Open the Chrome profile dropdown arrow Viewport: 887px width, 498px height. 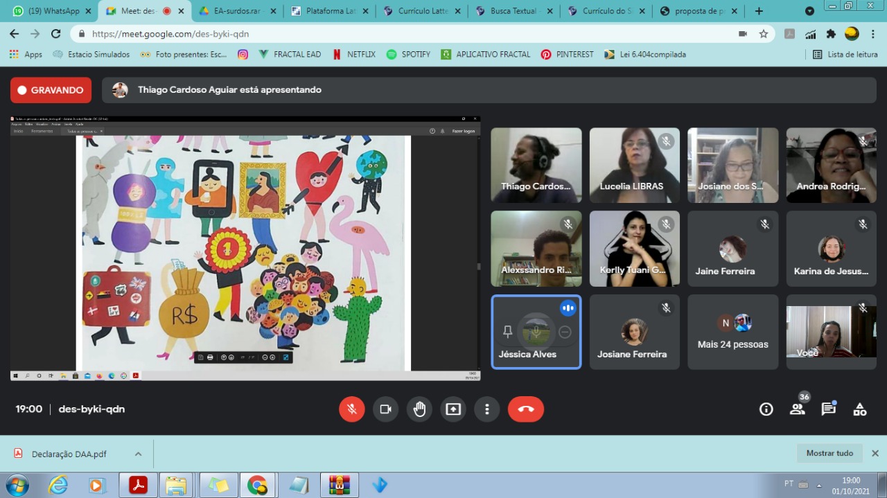click(x=809, y=11)
